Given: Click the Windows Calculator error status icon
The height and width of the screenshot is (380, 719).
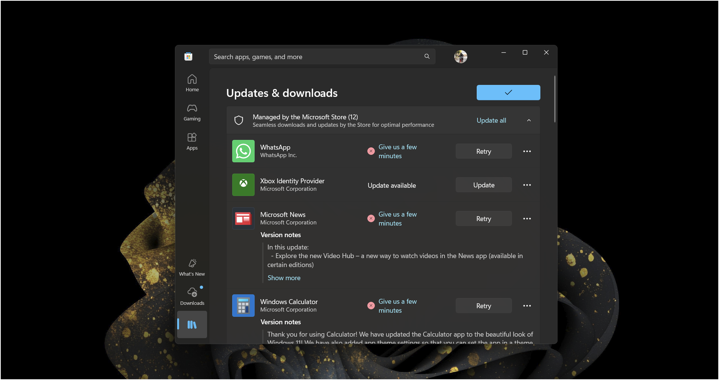Looking at the screenshot, I should pos(371,306).
